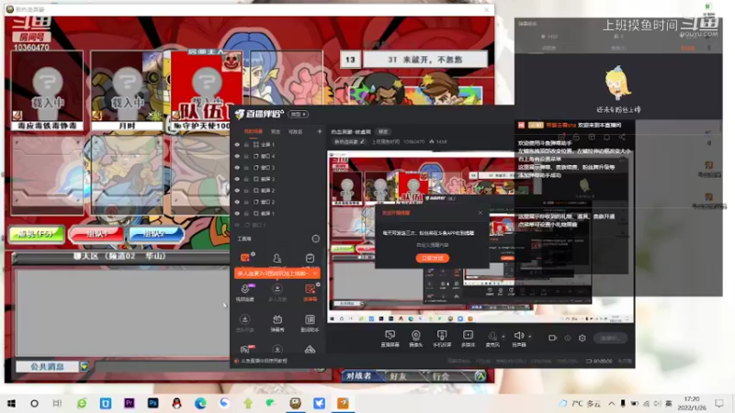Open the task checklist toolbox tool

pyautogui.click(x=310, y=258)
